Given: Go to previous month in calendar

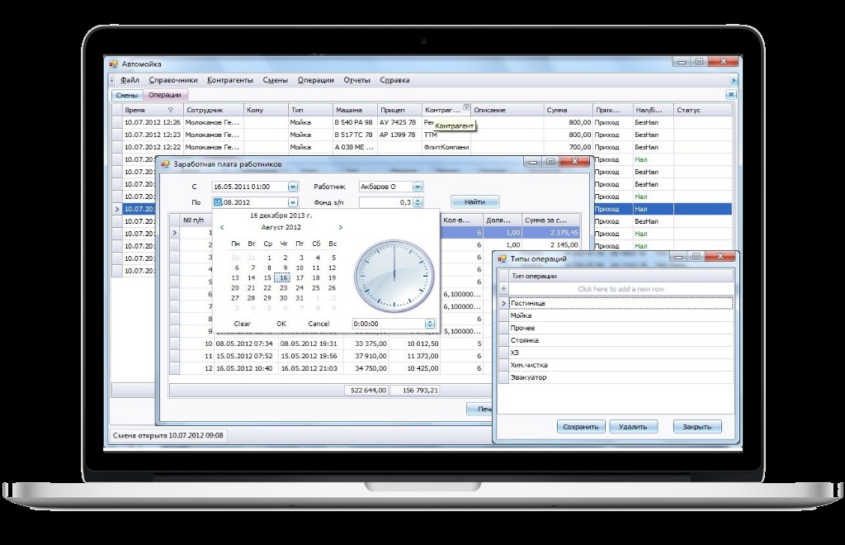Looking at the screenshot, I should click(221, 227).
